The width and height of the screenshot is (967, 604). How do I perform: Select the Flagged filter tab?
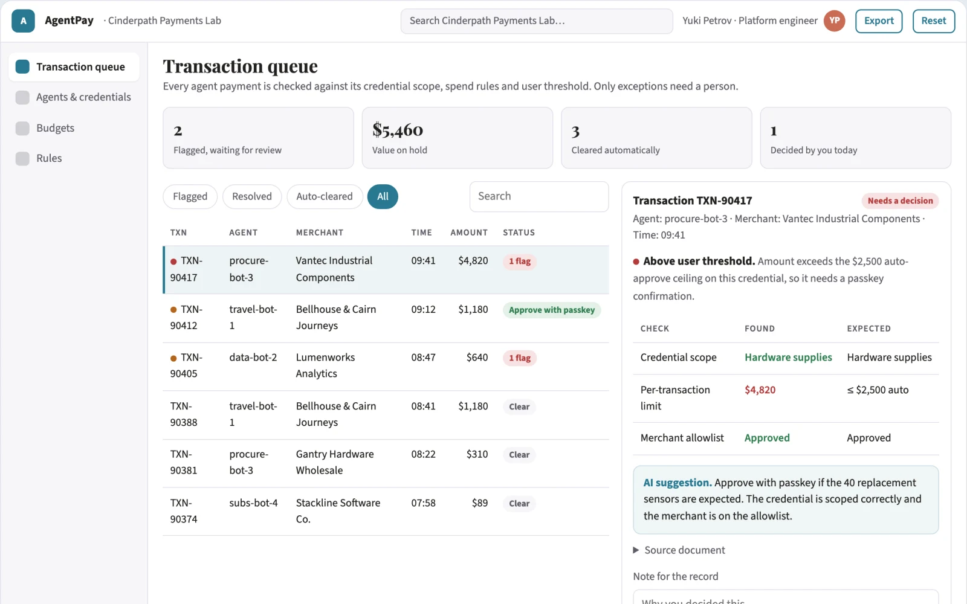pos(190,196)
